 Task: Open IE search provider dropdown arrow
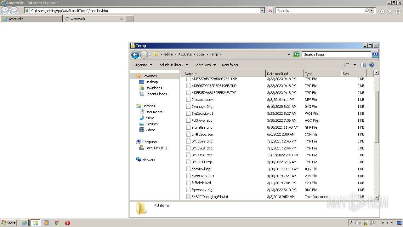(372, 10)
